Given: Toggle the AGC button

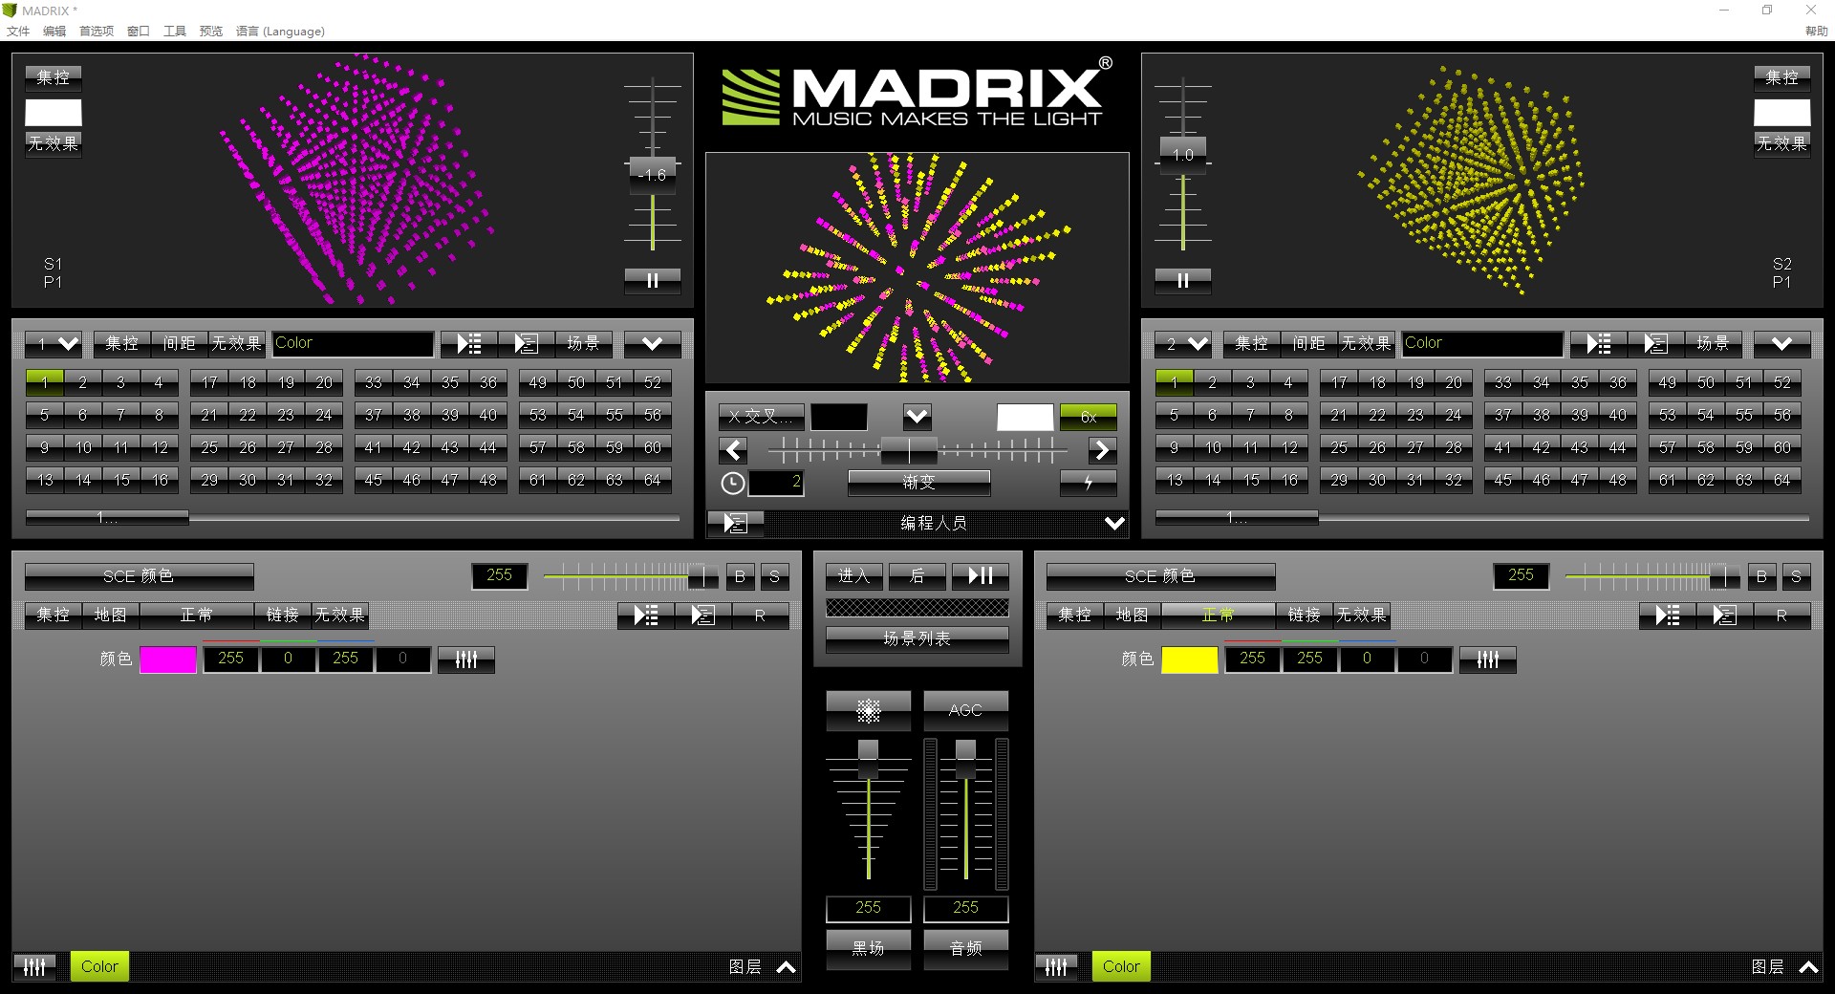Looking at the screenshot, I should click(966, 710).
